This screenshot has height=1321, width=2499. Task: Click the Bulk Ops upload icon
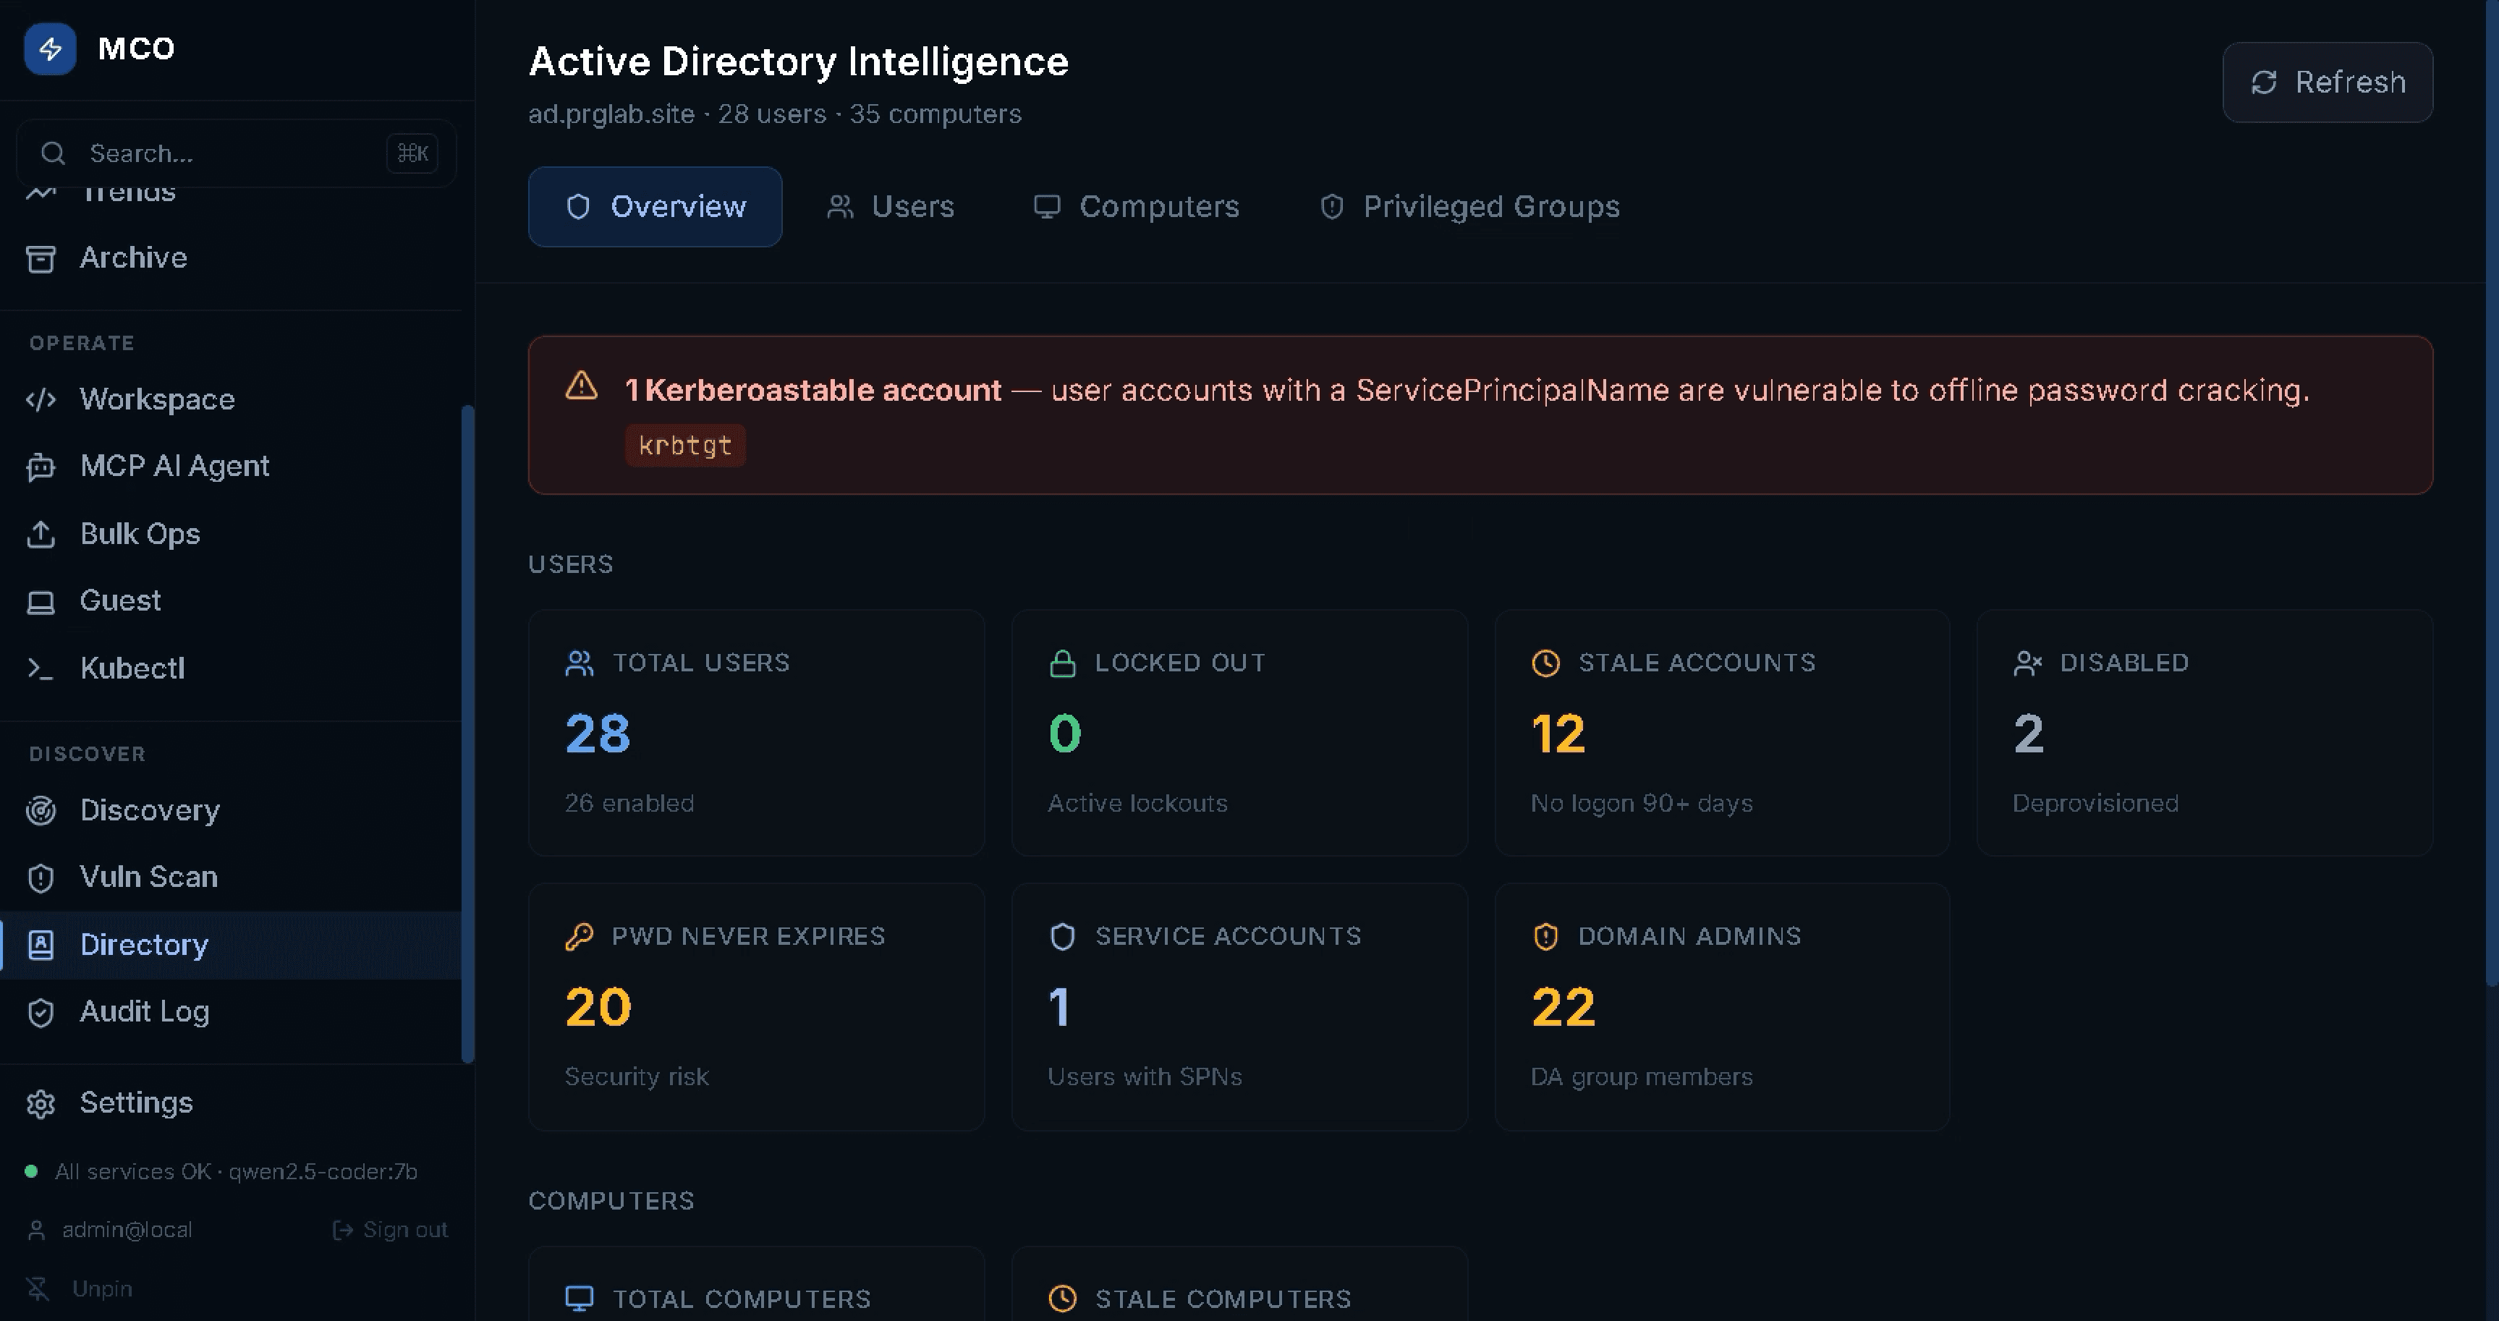41,535
